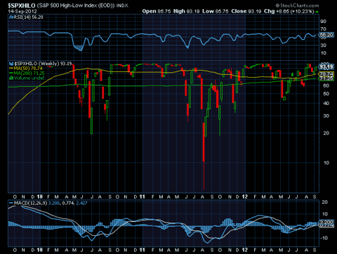
Task: Select the MA(200) 71.25 legend entry
Action: pyautogui.click(x=29, y=73)
